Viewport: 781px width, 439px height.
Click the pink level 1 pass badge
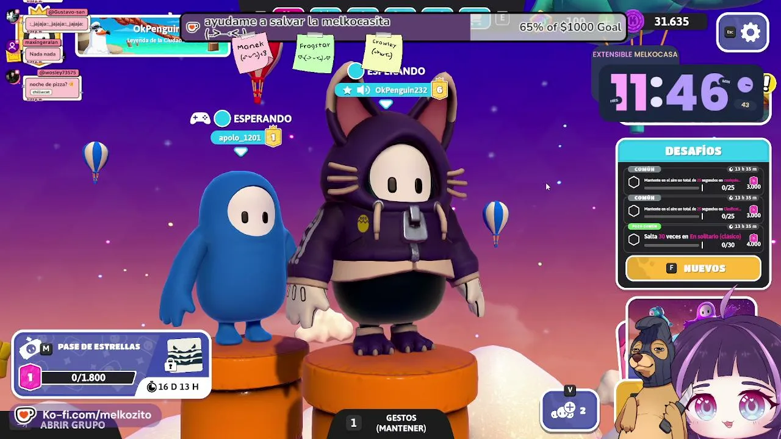(30, 377)
